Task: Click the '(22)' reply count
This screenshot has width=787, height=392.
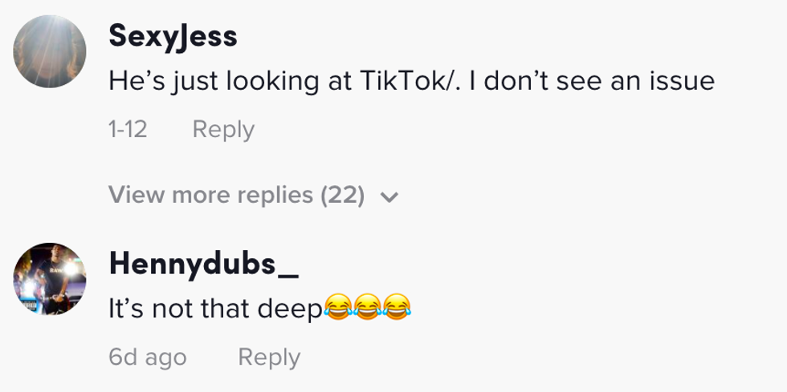Action: point(342,195)
